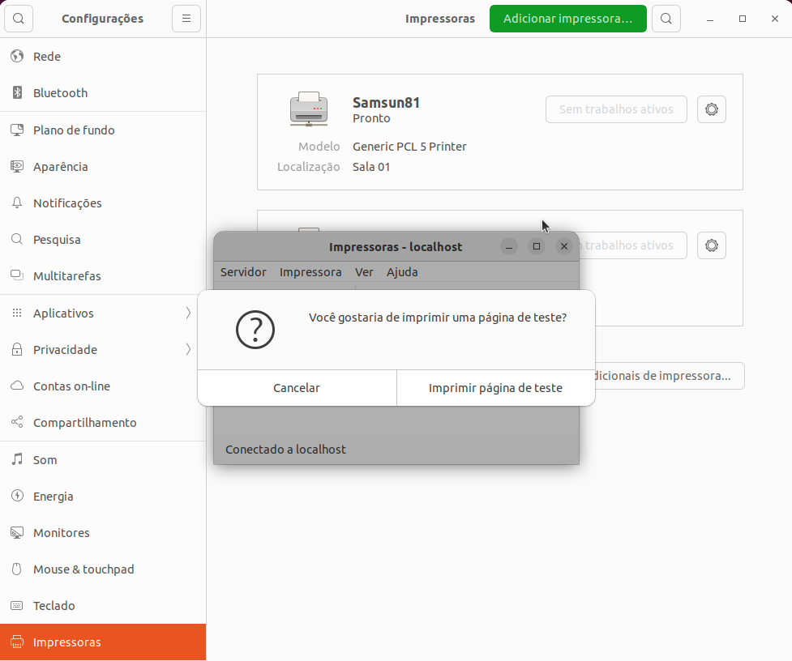Click the green Adicionar impressora button
Image resolution: width=792 pixels, height=661 pixels.
567,19
